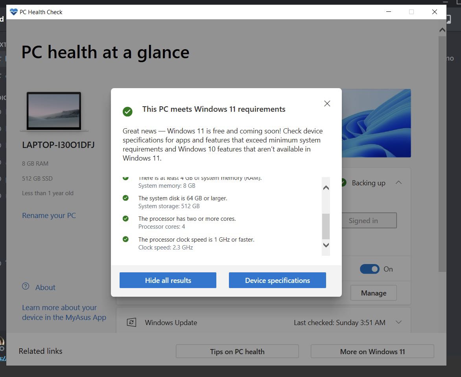
Task: Click 'System memory: 8 GB' text
Action: [x=167, y=186]
